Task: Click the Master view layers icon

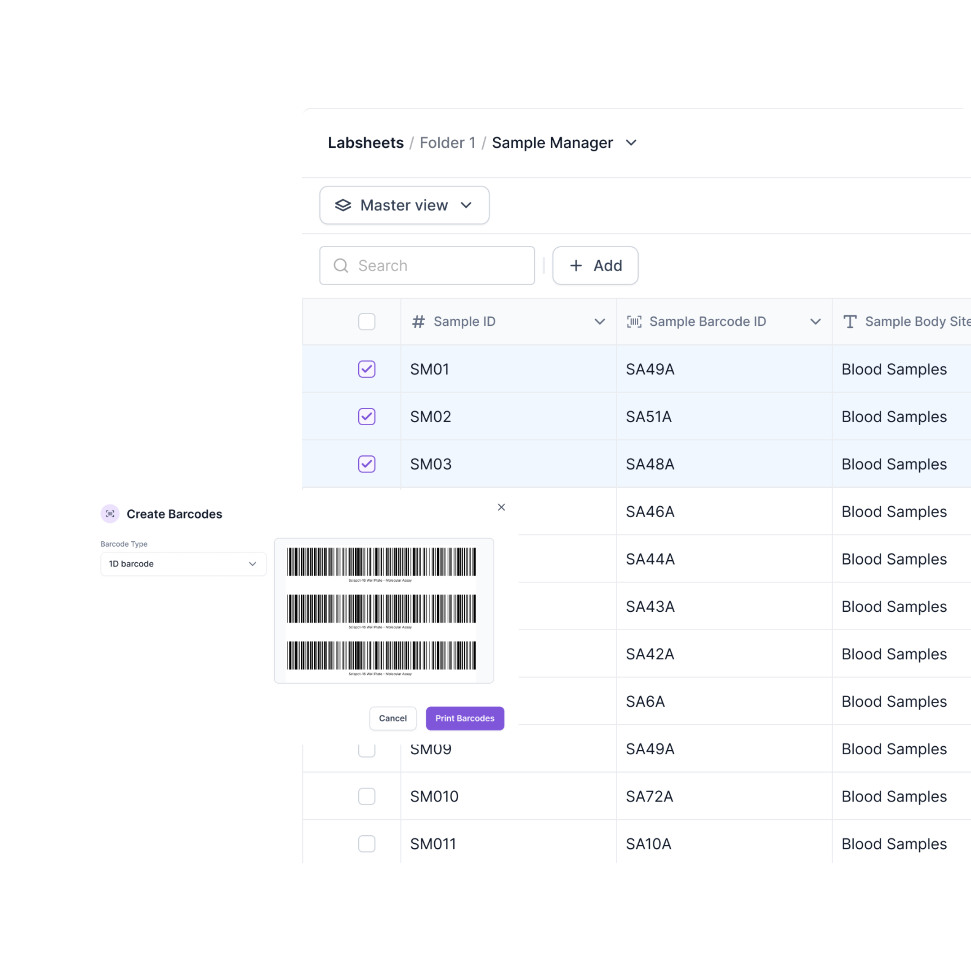Action: (343, 205)
